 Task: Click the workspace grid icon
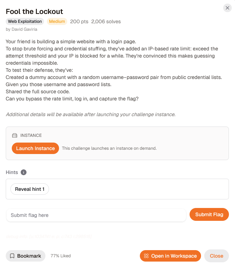(146, 256)
